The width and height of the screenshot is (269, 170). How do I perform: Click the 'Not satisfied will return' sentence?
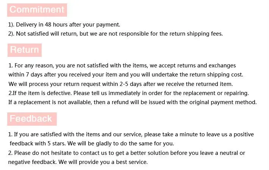coord(116,34)
